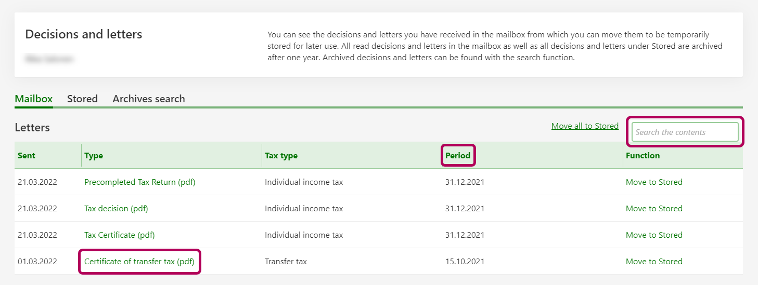Sort letters by Sent column header
Image resolution: width=758 pixels, height=285 pixels.
click(27, 156)
